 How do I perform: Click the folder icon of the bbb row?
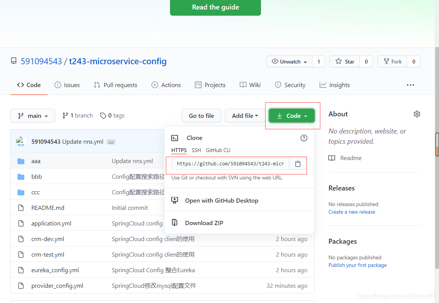pyautogui.click(x=21, y=177)
